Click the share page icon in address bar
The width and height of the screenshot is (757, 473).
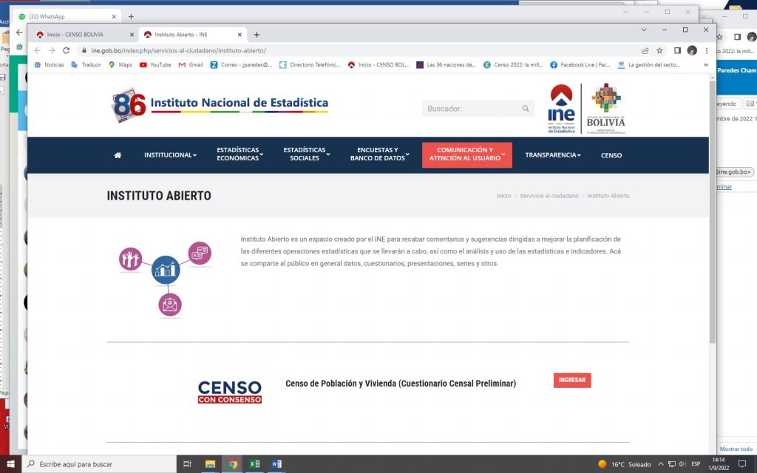[645, 50]
